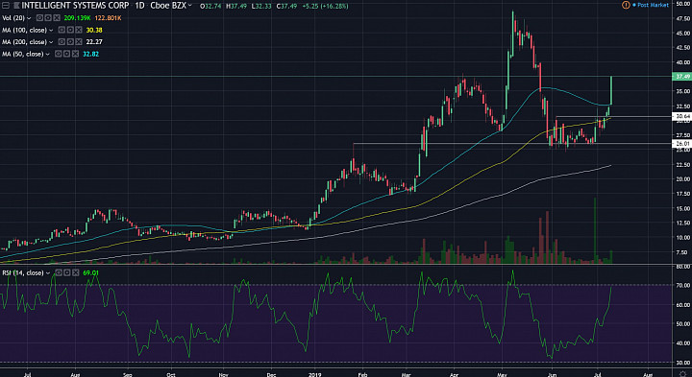Click the 22.27 MA (200) value

[x=94, y=42]
